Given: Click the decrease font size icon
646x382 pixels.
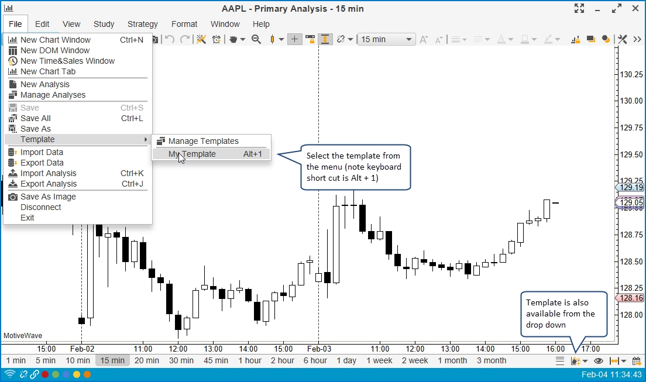Looking at the screenshot, I should [438, 40].
